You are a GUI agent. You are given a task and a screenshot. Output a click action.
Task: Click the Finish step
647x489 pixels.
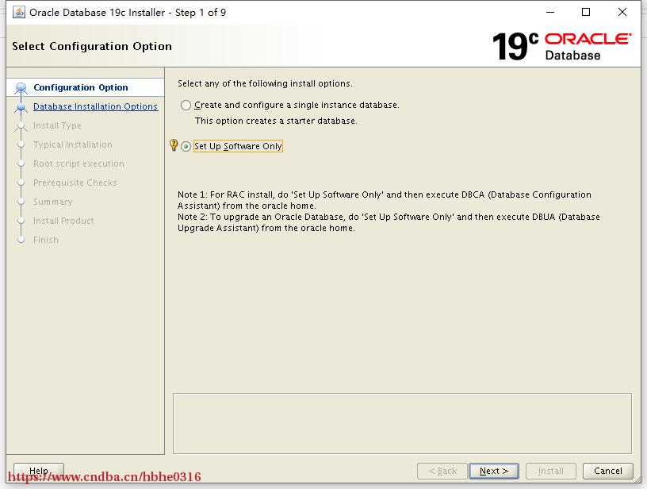[46, 240]
